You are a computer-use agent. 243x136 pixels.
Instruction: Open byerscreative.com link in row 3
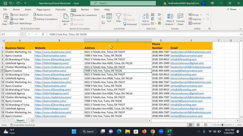click(50, 56)
